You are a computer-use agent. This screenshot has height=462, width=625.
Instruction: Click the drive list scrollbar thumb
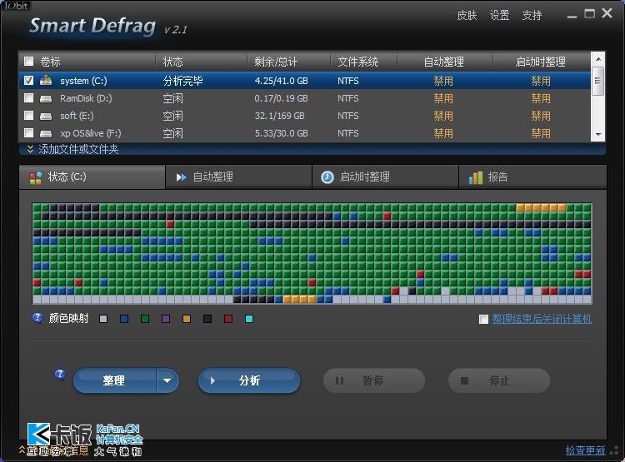597,81
